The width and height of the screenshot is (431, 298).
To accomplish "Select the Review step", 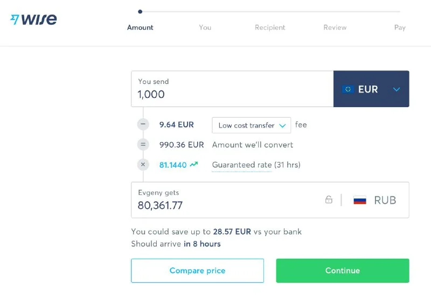I will tap(335, 27).
